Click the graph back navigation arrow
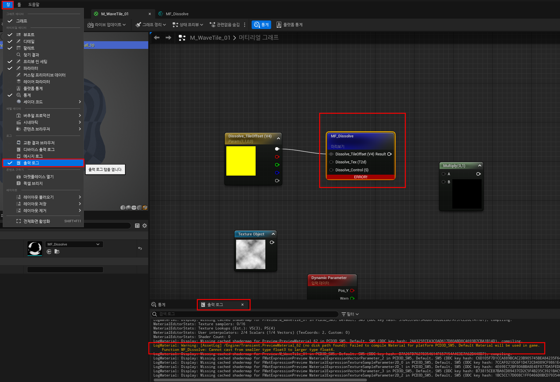The height and width of the screenshot is (382, 560). pyautogui.click(x=157, y=38)
